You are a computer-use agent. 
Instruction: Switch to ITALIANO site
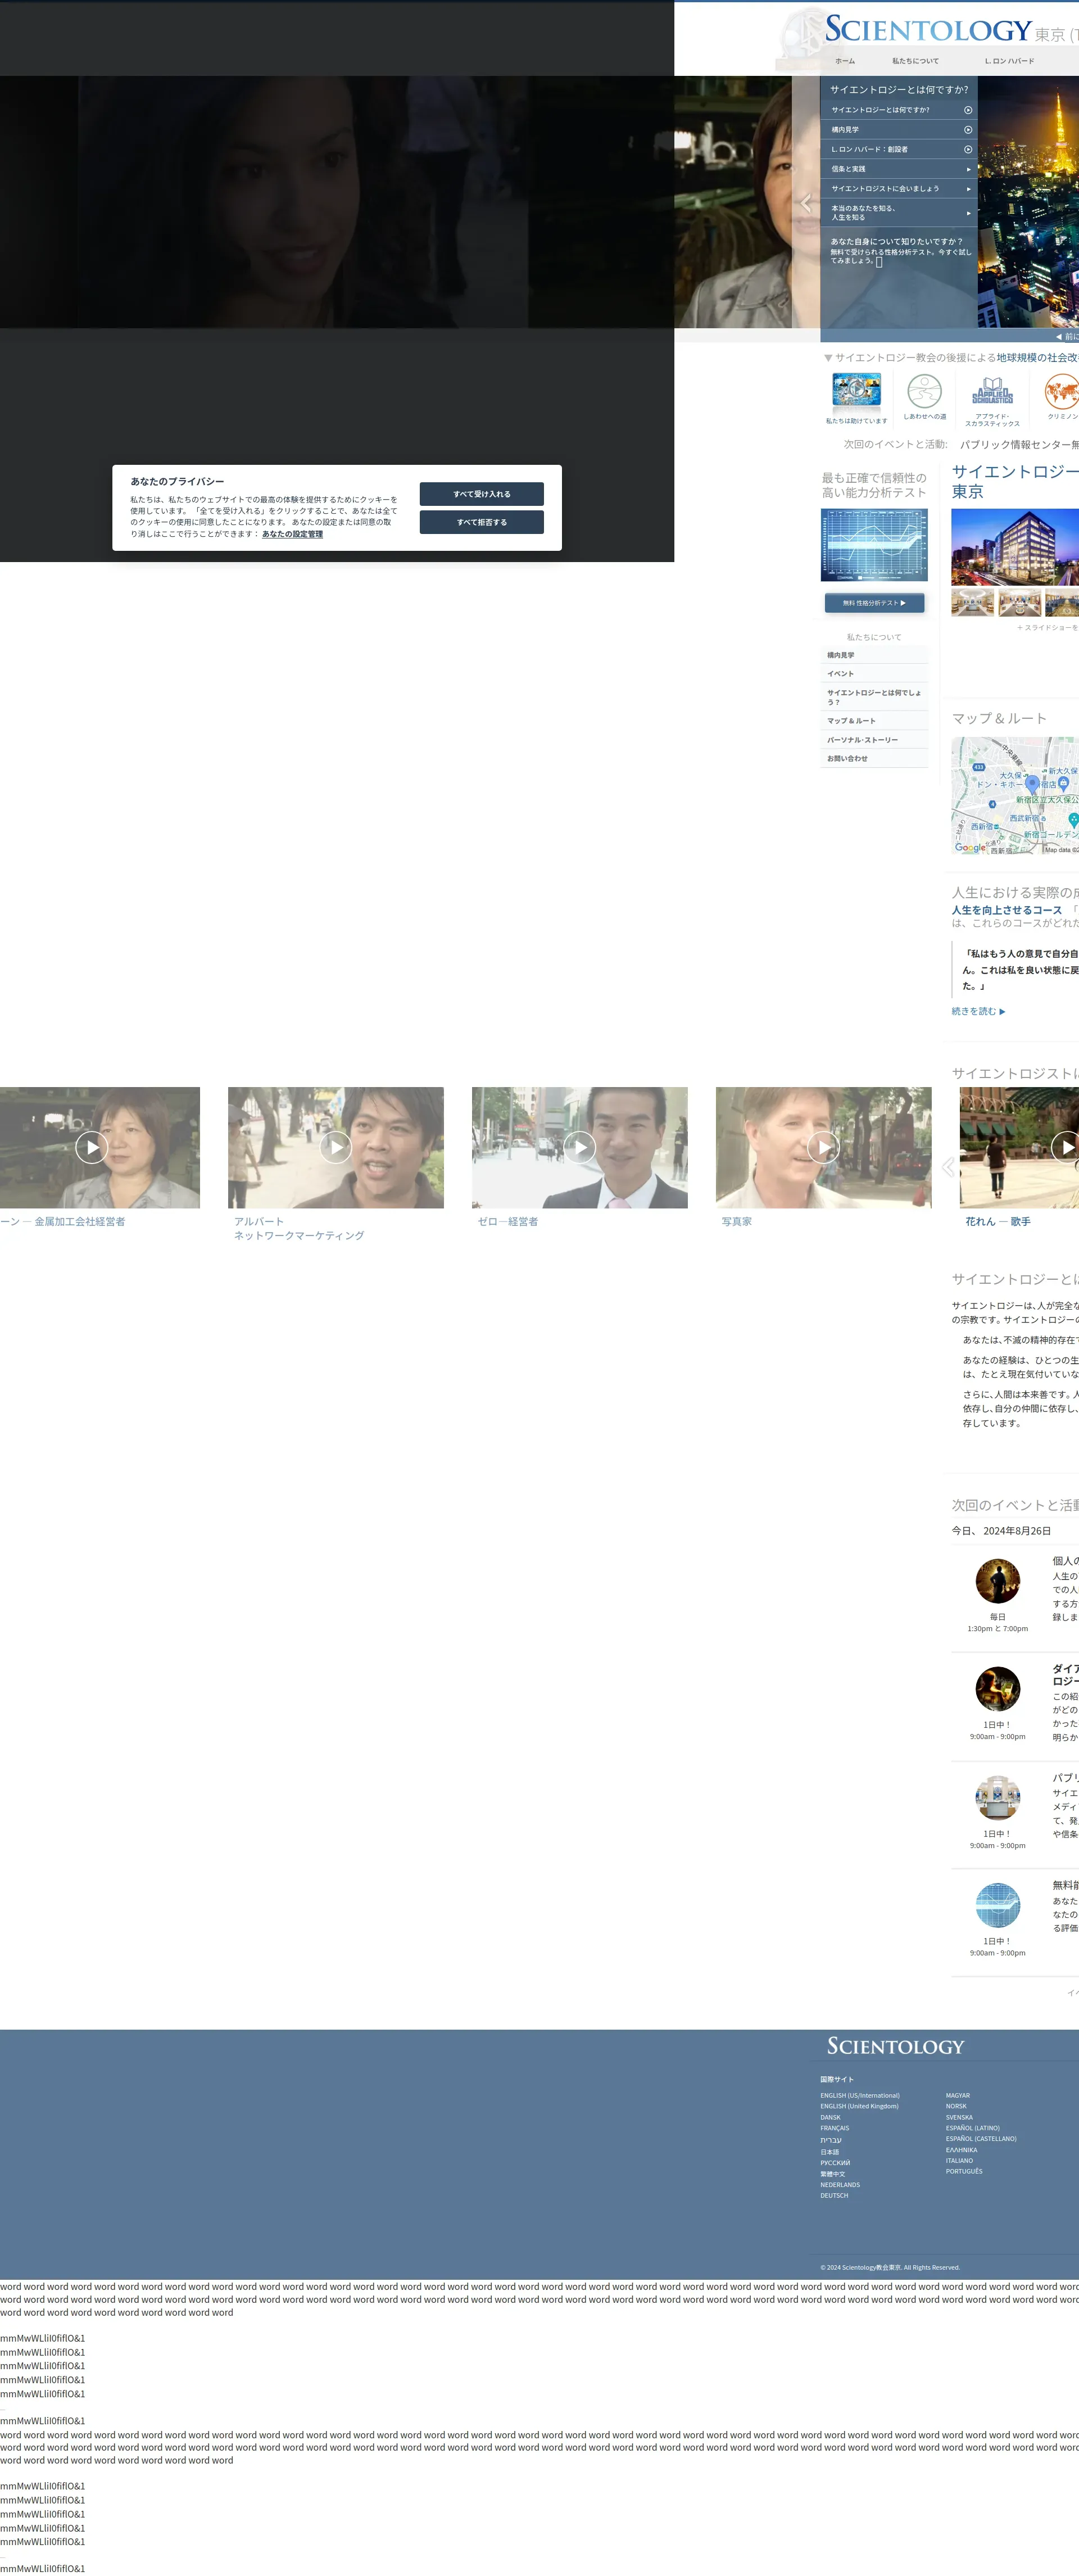[959, 2161]
